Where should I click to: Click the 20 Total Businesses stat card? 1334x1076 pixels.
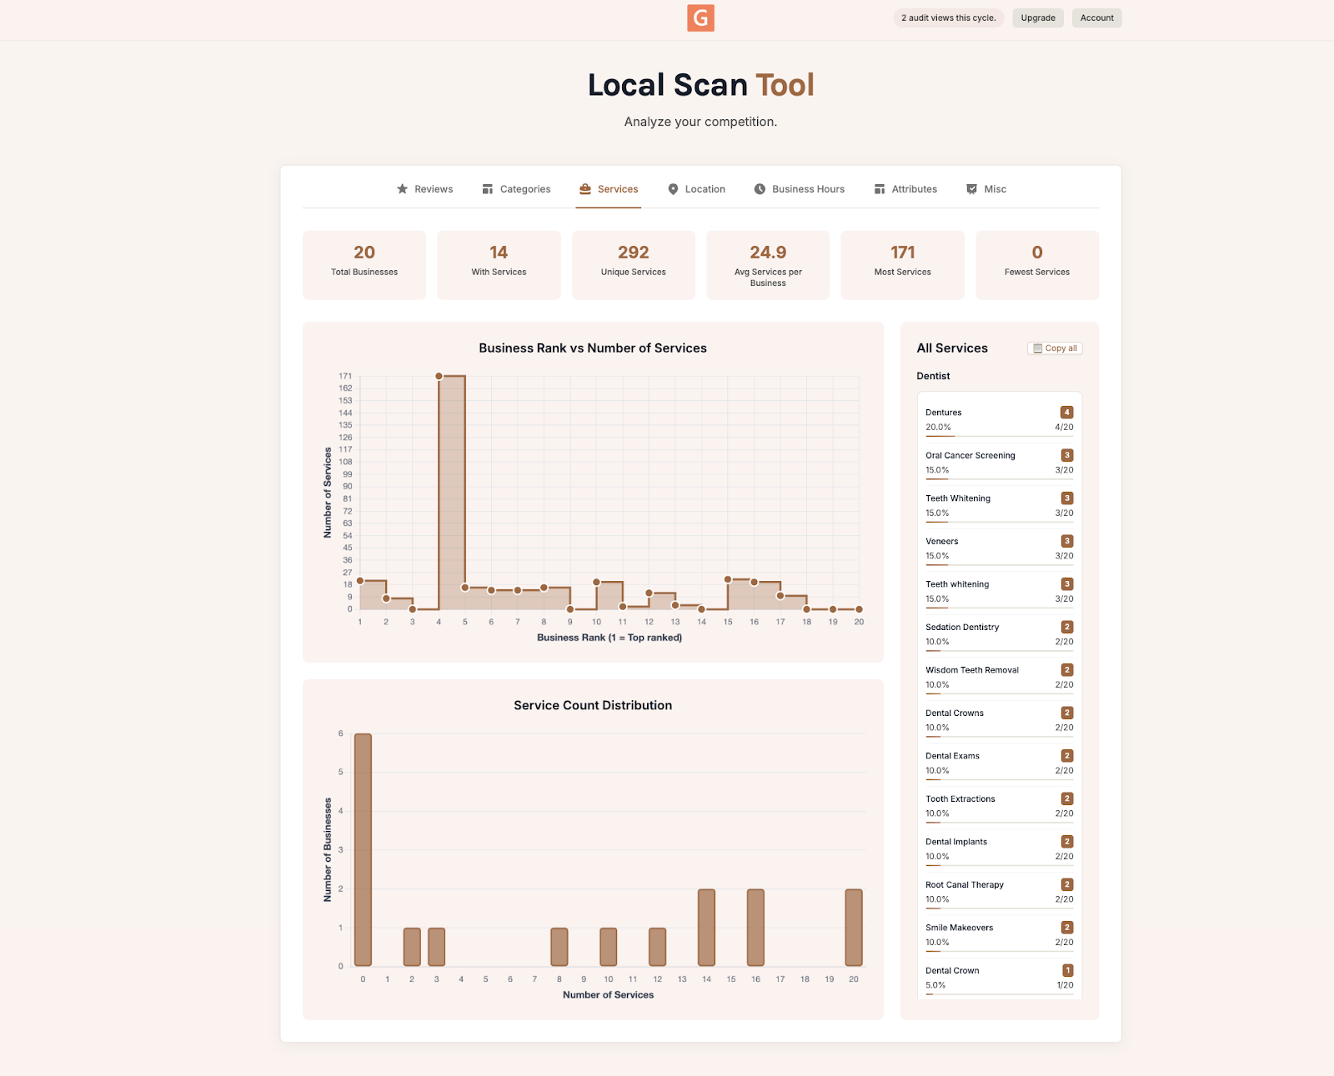point(364,265)
